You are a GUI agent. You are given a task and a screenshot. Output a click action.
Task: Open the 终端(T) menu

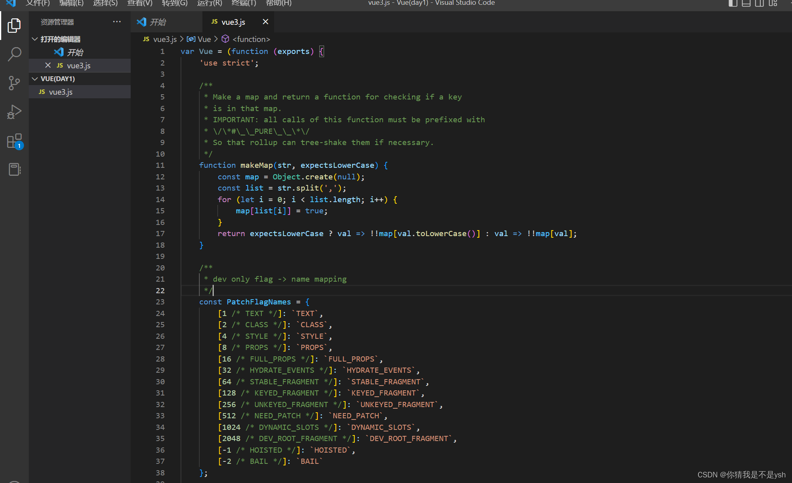[244, 3]
